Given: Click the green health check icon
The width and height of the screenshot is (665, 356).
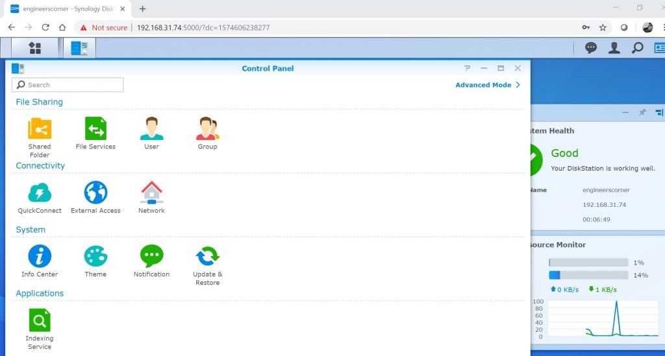Looking at the screenshot, I should tap(536, 160).
